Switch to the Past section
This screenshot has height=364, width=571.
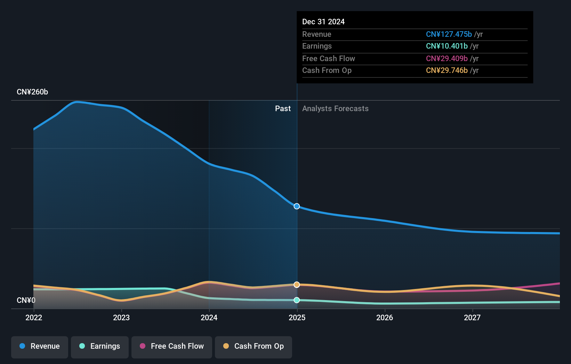(x=283, y=108)
